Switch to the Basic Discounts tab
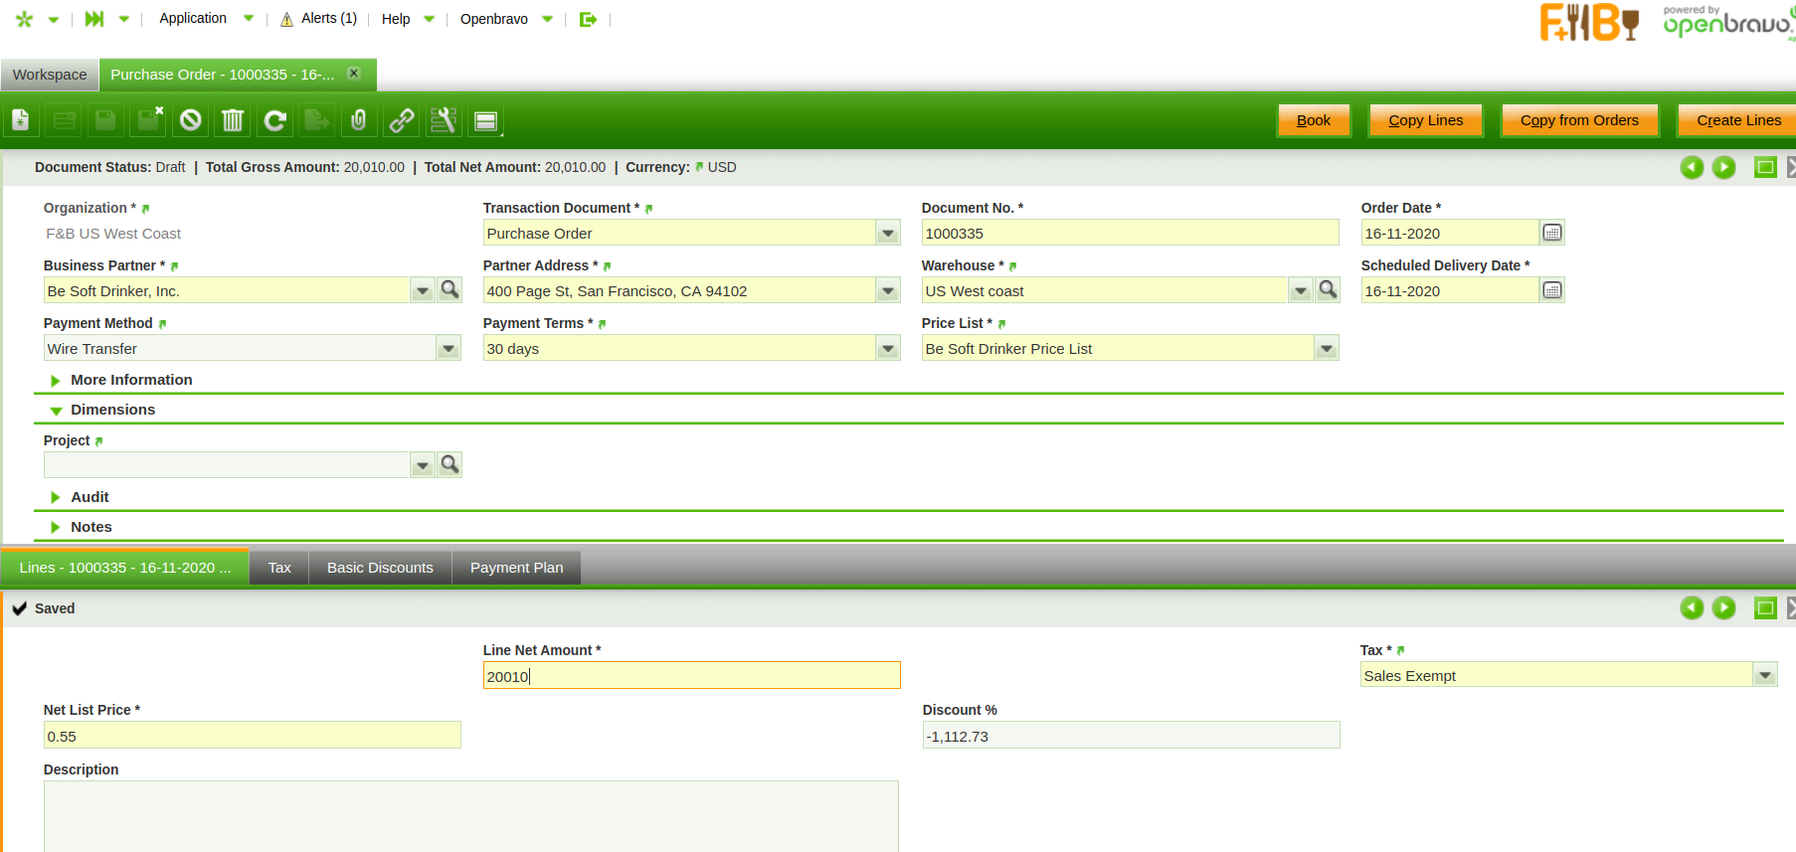The width and height of the screenshot is (1796, 852). 380,568
